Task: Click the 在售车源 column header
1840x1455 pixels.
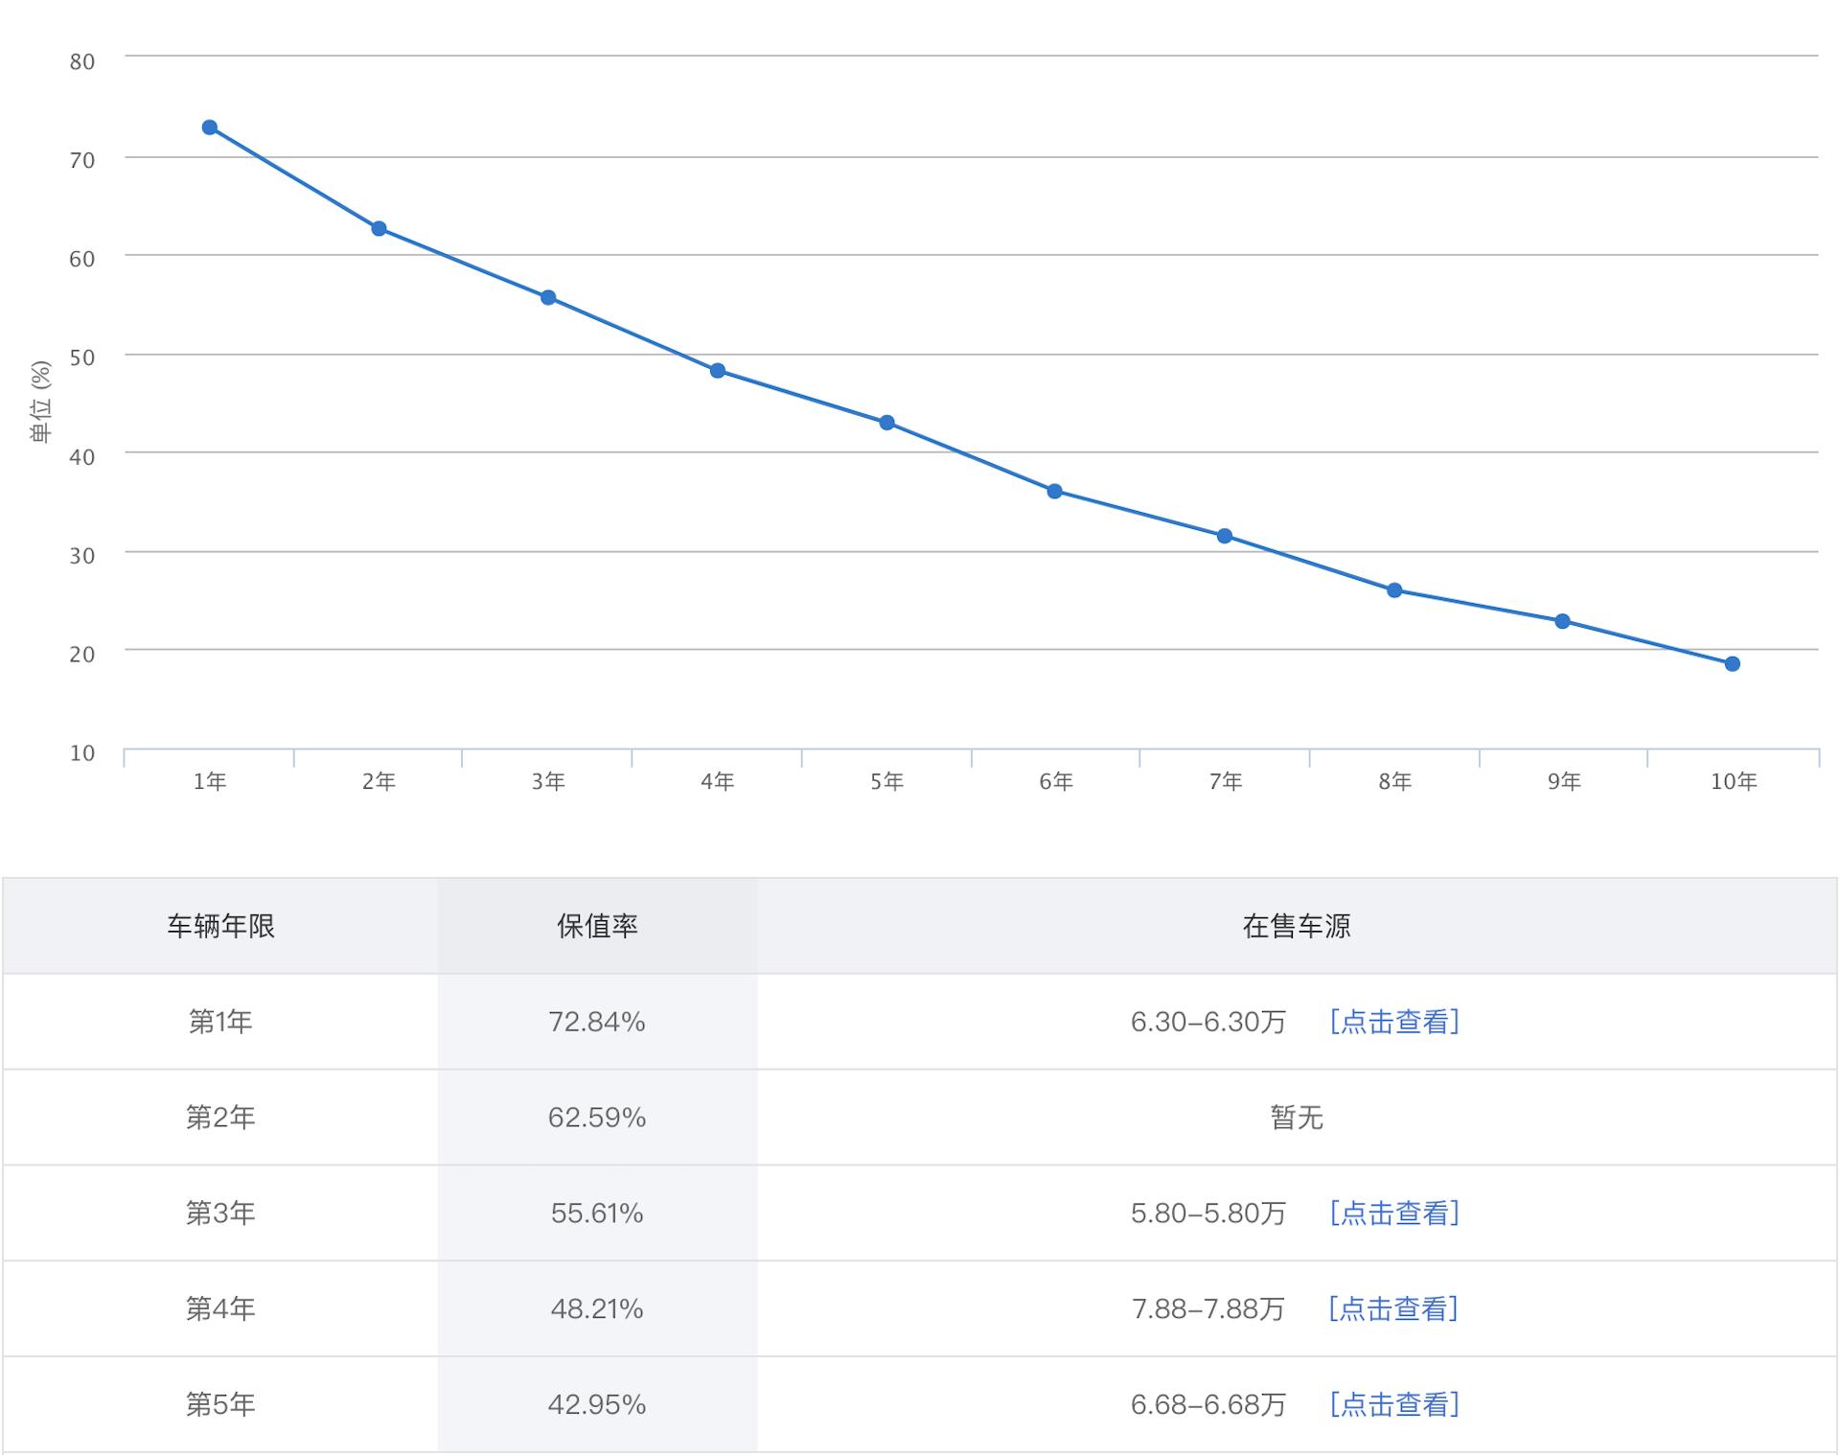Action: tap(1299, 926)
